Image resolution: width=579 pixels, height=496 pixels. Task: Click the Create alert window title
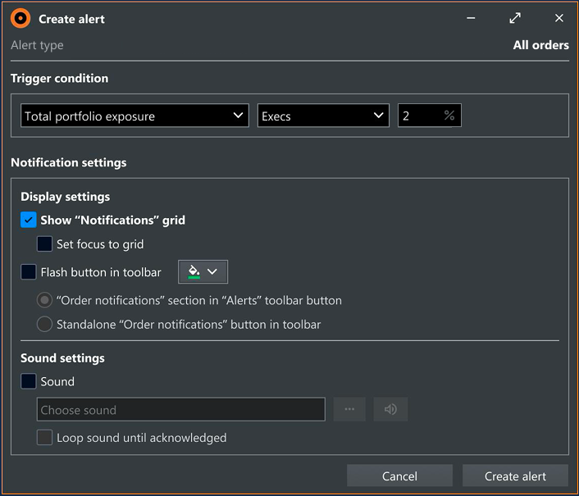pos(71,19)
